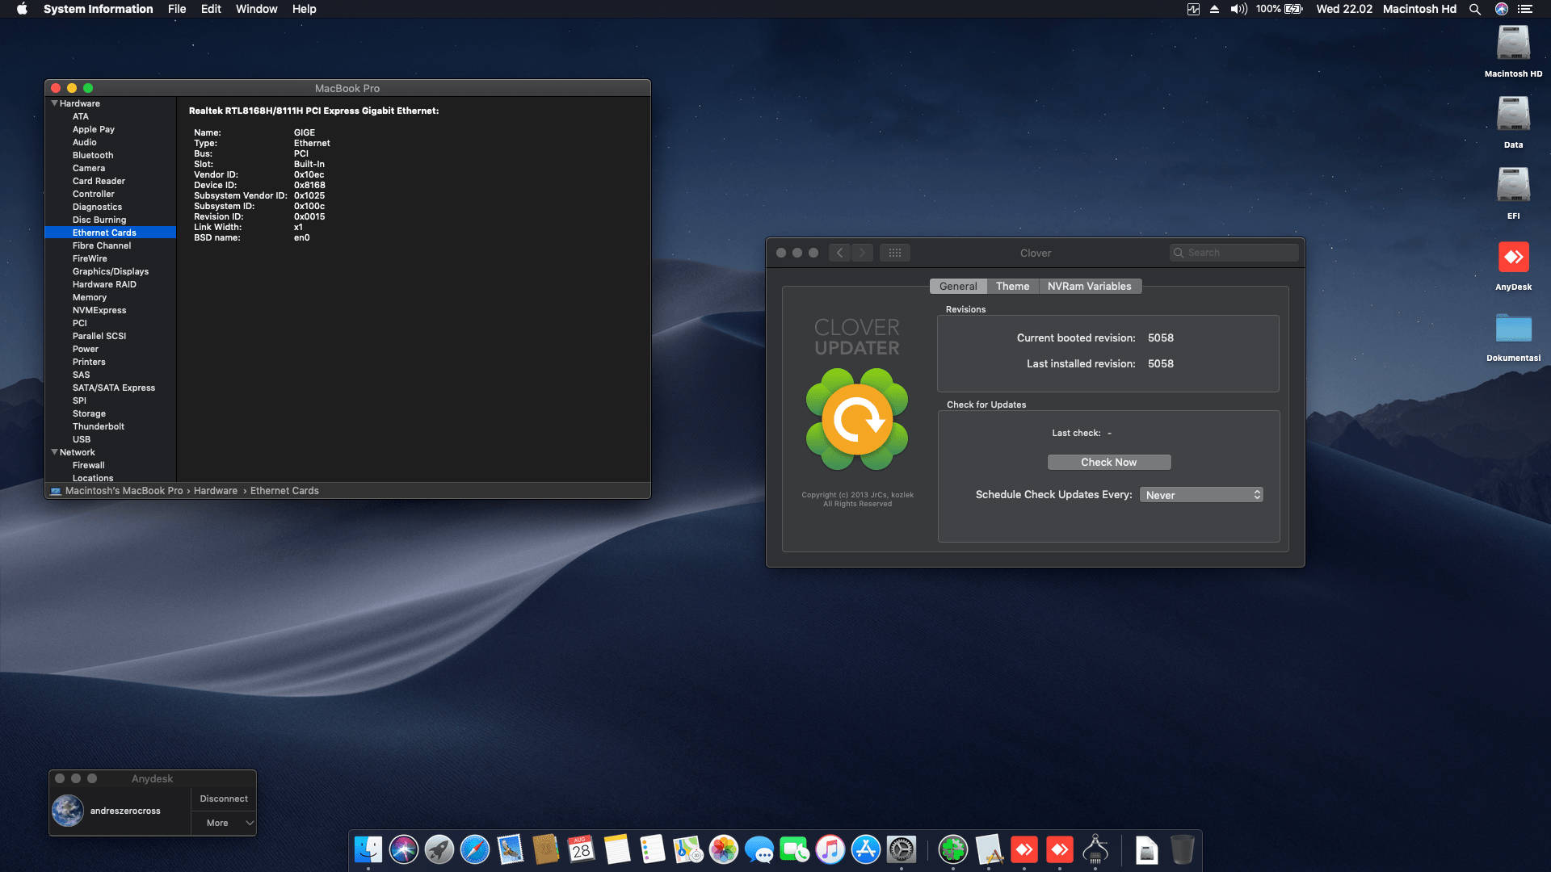This screenshot has width=1551, height=872.
Task: Select NVMExpress in the sidebar
Action: tap(99, 310)
